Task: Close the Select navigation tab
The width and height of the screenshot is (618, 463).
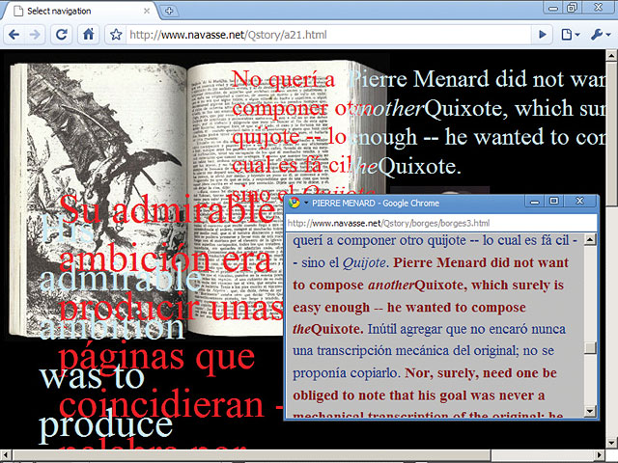Action: [147, 11]
